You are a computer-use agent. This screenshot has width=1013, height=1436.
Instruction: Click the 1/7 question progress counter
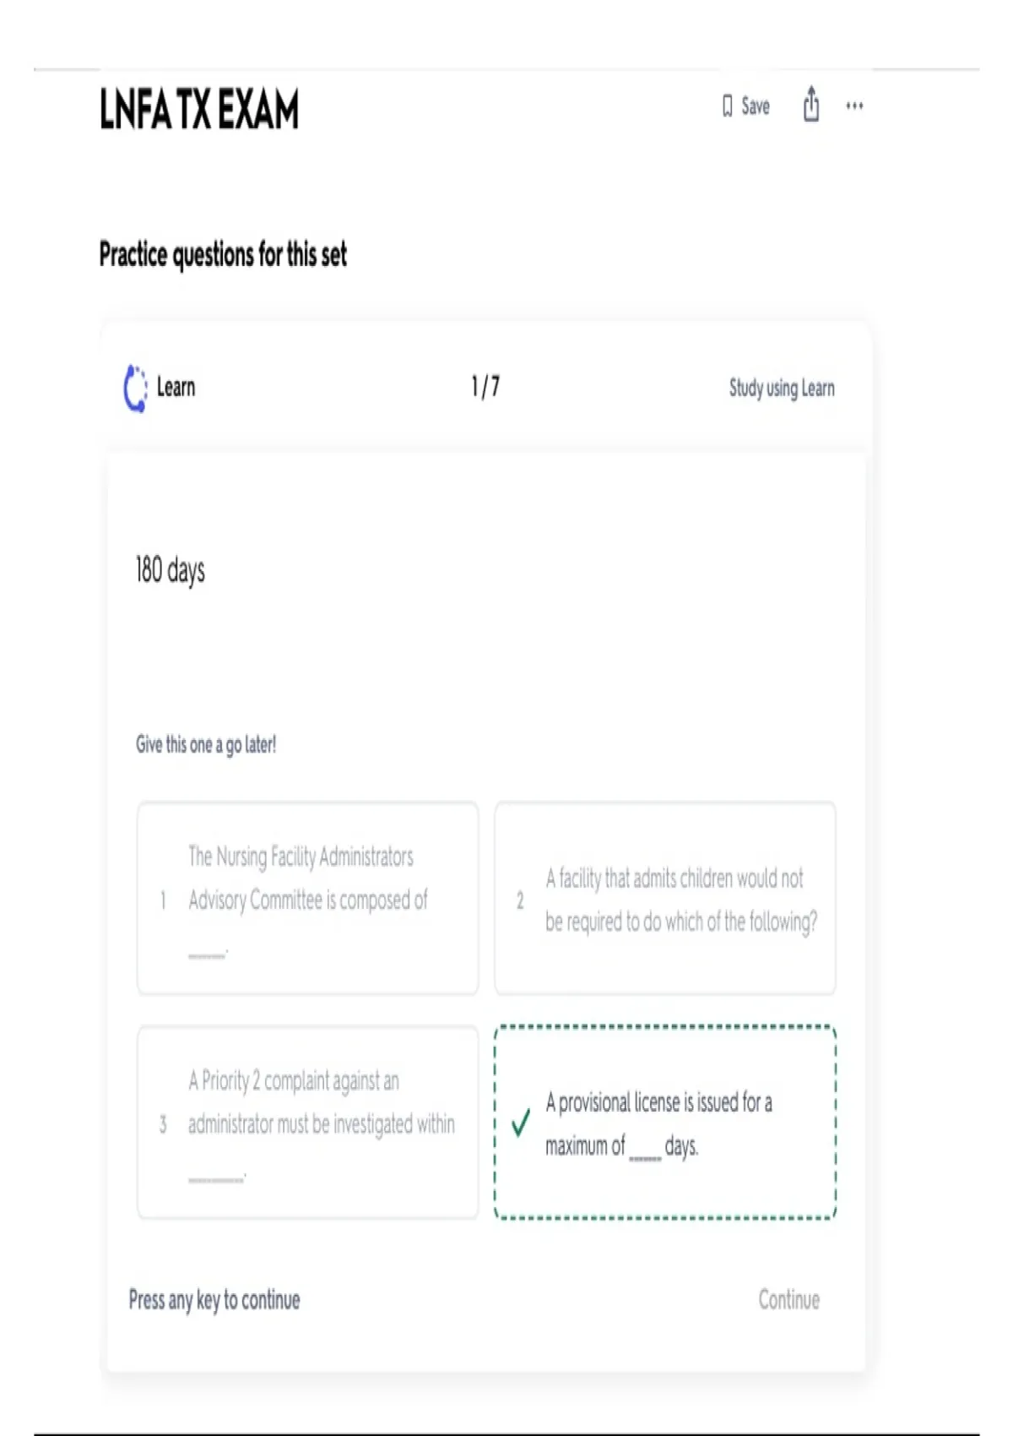click(x=485, y=387)
